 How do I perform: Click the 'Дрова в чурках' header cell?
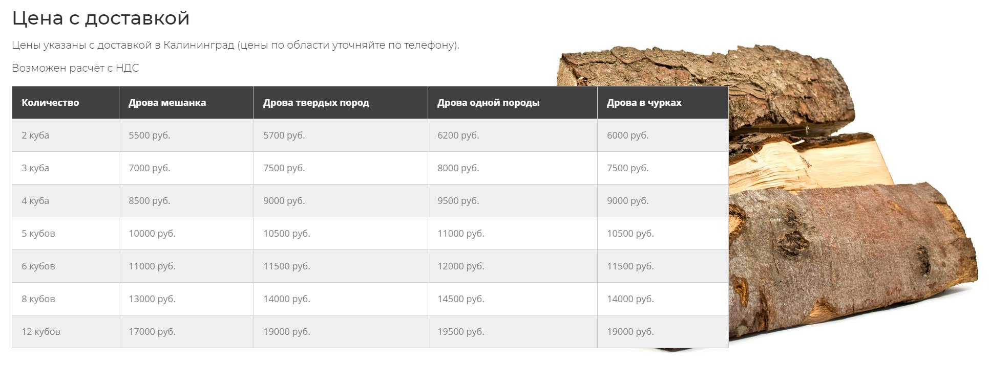(x=663, y=103)
